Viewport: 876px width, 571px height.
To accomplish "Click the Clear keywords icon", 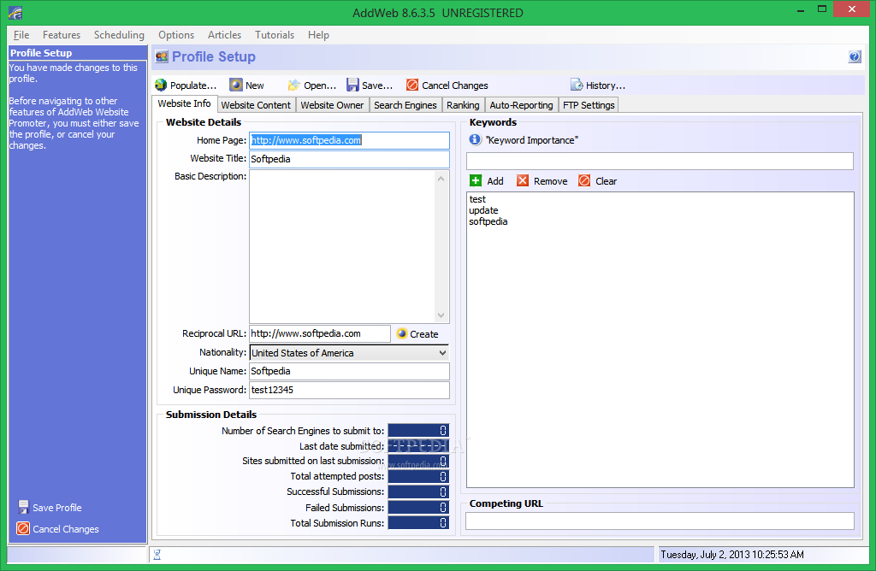I will click(x=584, y=180).
